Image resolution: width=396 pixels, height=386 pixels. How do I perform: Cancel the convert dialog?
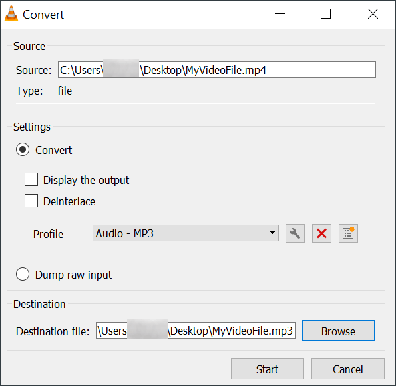348,369
